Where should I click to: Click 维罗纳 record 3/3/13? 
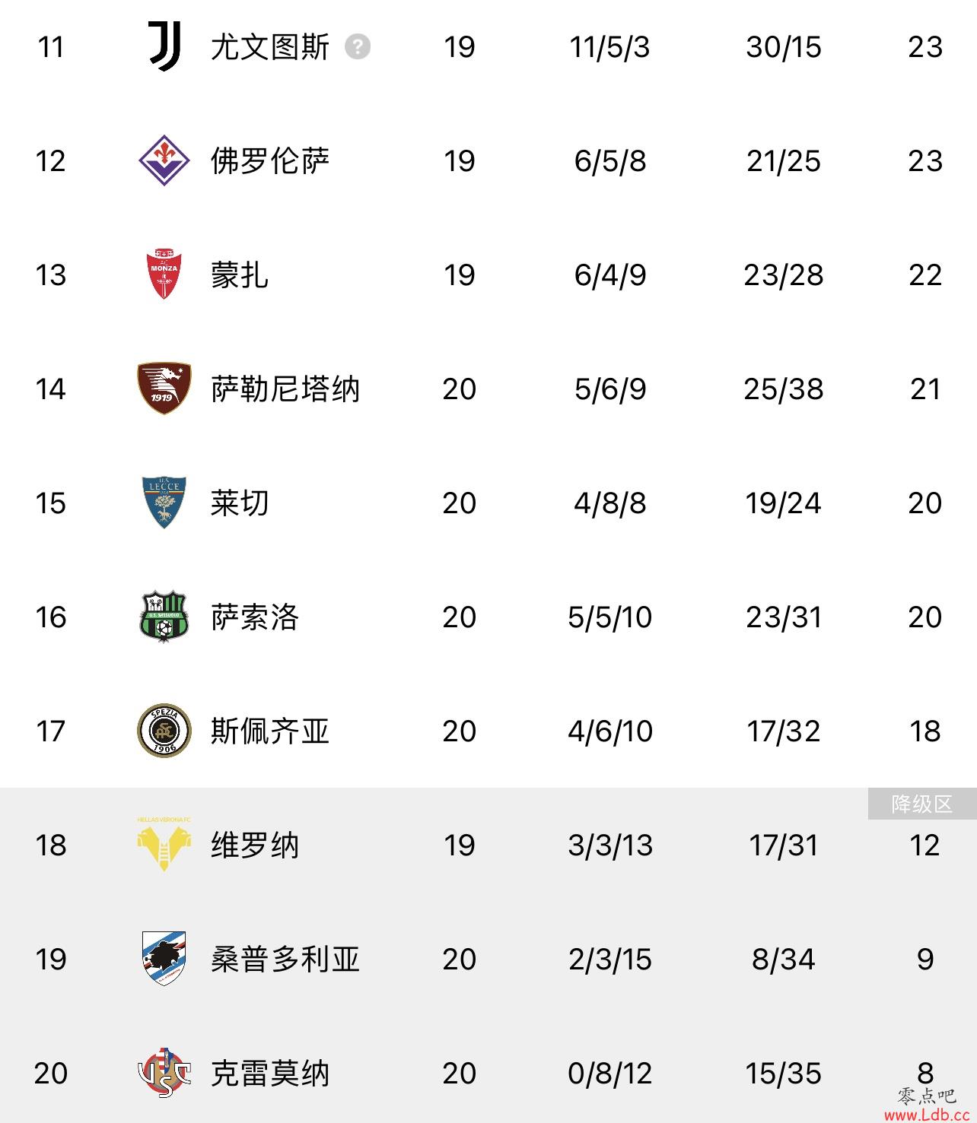(610, 845)
